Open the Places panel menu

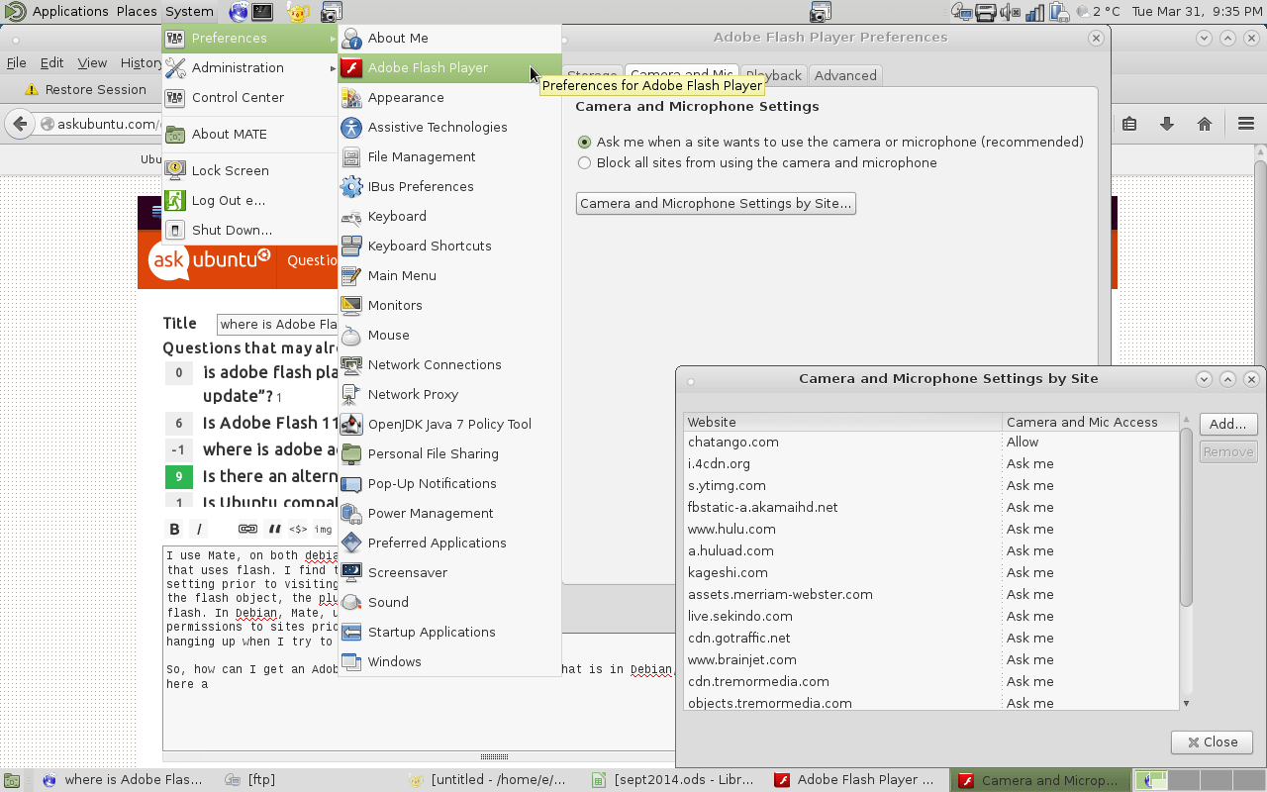(x=137, y=12)
